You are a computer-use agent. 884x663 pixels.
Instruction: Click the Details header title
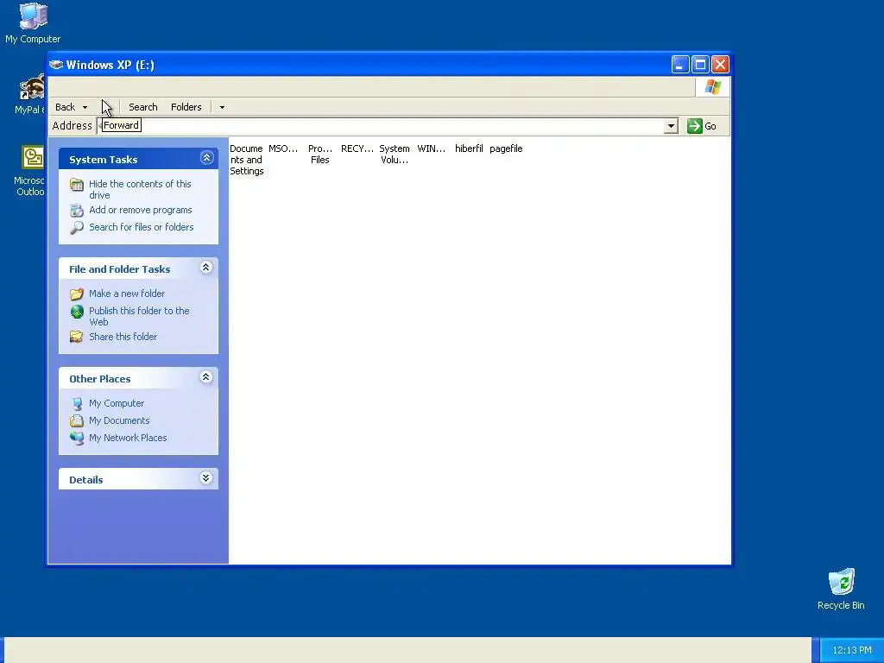85,480
